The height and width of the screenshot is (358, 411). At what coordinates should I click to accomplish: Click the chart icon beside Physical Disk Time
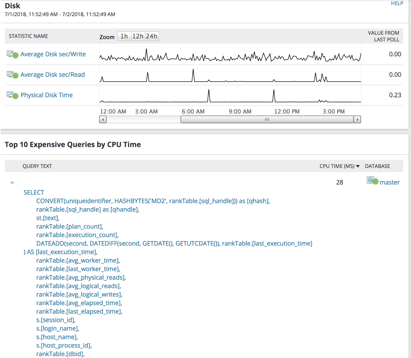(x=10, y=95)
